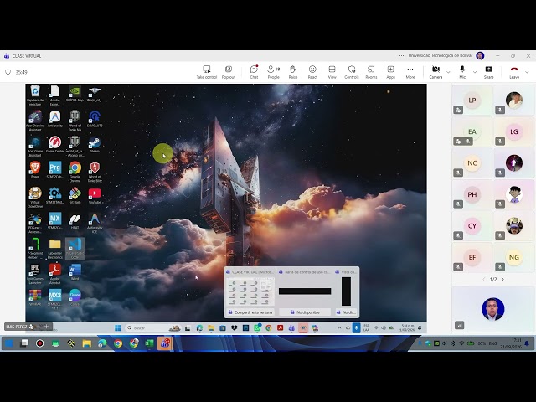The image size is (536, 402).
Task: Expand the Camera options arrow
Action: (448, 72)
